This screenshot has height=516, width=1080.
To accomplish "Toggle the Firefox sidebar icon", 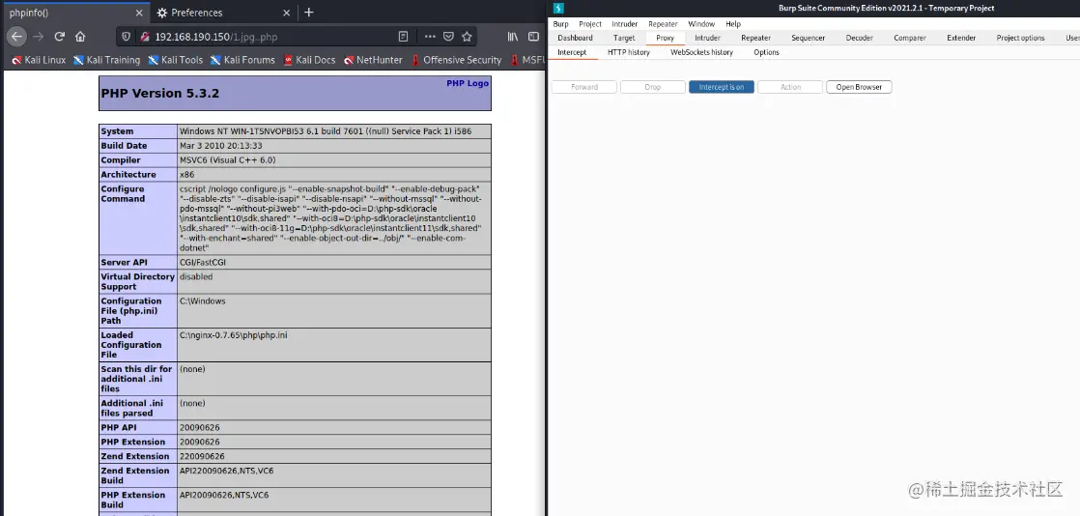I will click(534, 37).
